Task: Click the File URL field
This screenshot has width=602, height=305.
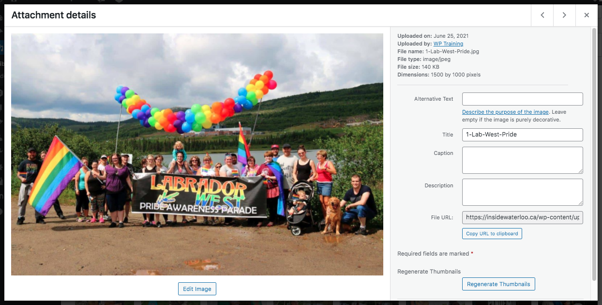Action: (523, 217)
